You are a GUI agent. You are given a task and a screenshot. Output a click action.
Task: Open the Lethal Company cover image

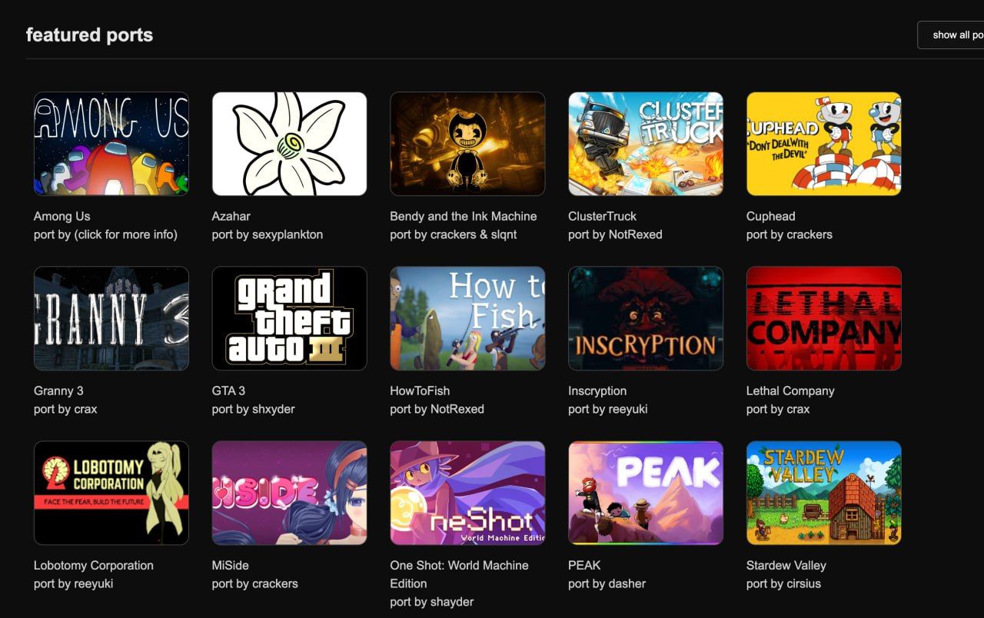tap(824, 318)
